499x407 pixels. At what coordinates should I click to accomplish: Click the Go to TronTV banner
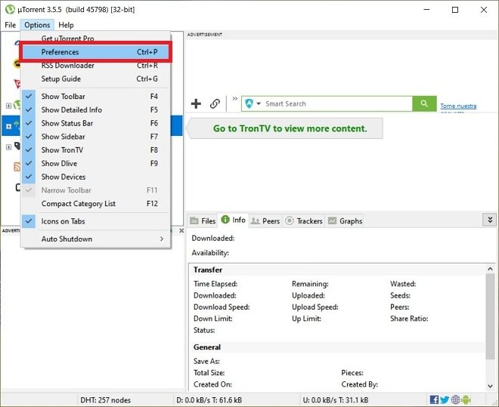point(285,128)
